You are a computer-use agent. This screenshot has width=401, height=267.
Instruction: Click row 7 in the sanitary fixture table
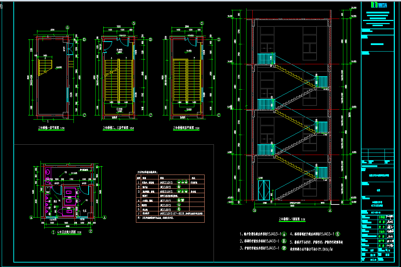(x=170, y=213)
